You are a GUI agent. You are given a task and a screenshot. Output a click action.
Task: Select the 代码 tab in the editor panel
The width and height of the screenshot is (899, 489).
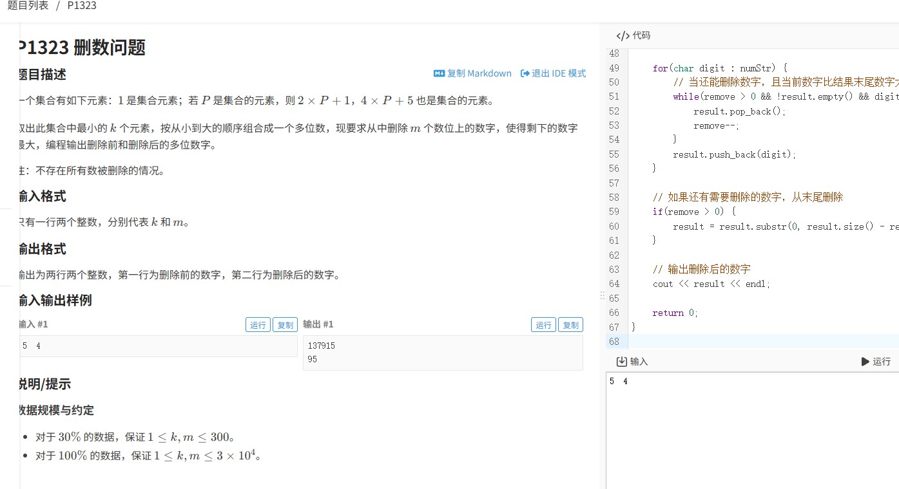point(633,36)
